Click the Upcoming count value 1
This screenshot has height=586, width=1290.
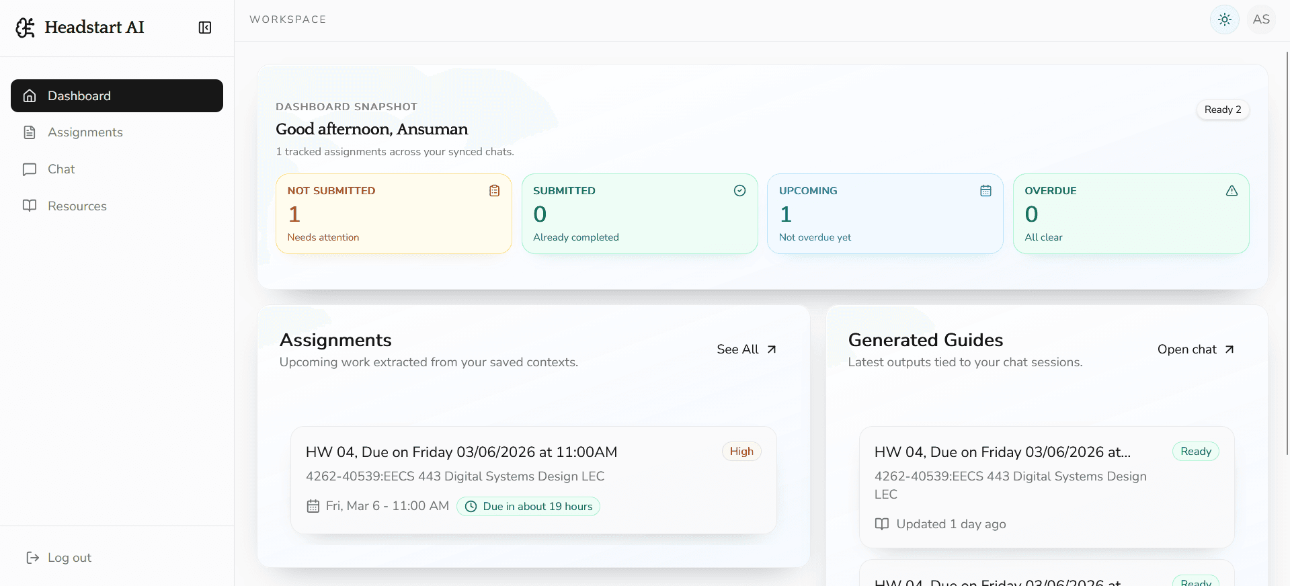pos(786,214)
